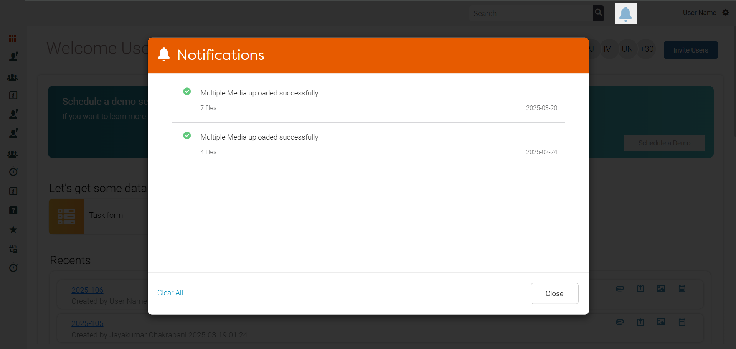Click the attachment icon on the 2025-106 row
The width and height of the screenshot is (736, 349).
click(x=619, y=289)
